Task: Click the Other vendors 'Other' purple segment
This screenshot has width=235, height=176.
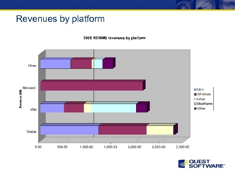Action: [108, 64]
